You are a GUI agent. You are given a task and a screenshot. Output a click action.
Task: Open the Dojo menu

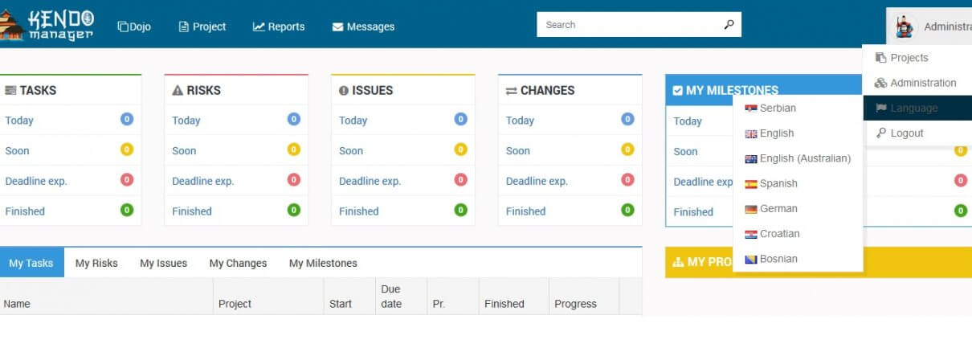pos(134,27)
